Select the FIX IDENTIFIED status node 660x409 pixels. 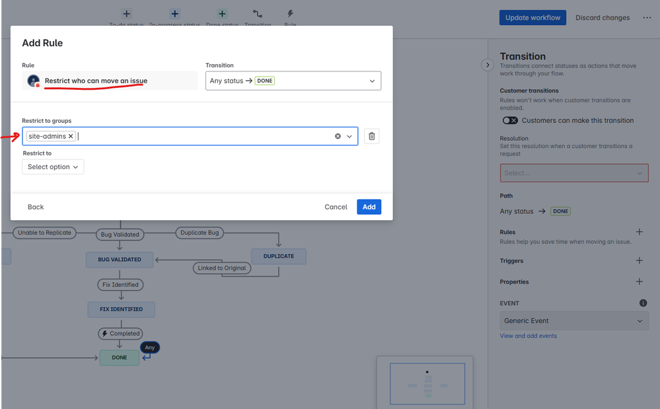point(121,309)
